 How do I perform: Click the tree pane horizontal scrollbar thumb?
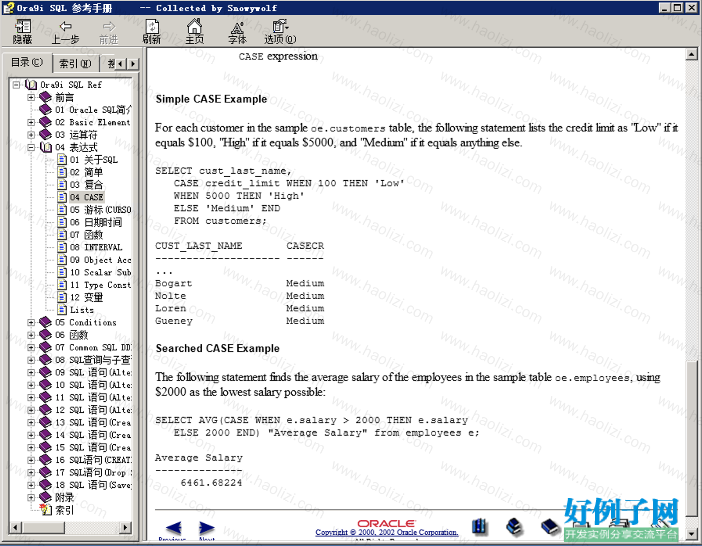43,527
